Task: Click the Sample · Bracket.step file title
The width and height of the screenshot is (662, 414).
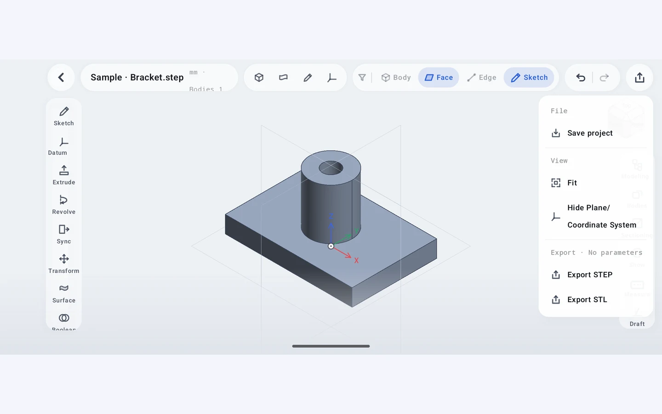Action: pyautogui.click(x=137, y=77)
